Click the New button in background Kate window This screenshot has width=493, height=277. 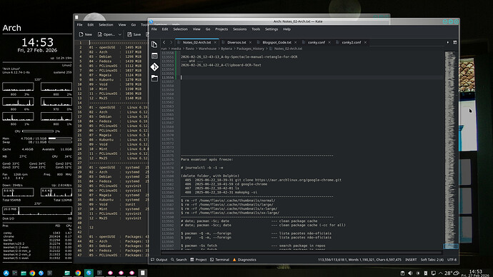(86, 34)
